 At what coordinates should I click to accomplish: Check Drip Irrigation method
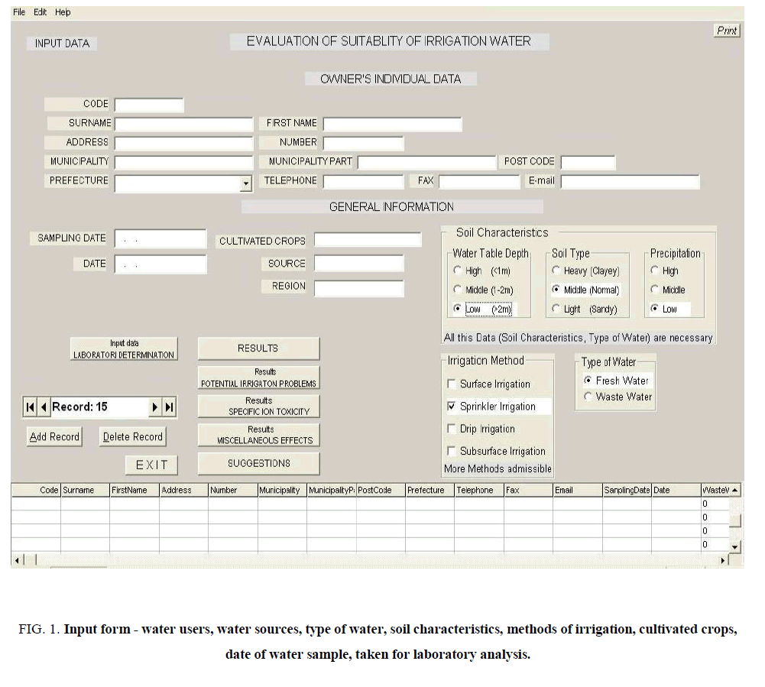(x=451, y=429)
